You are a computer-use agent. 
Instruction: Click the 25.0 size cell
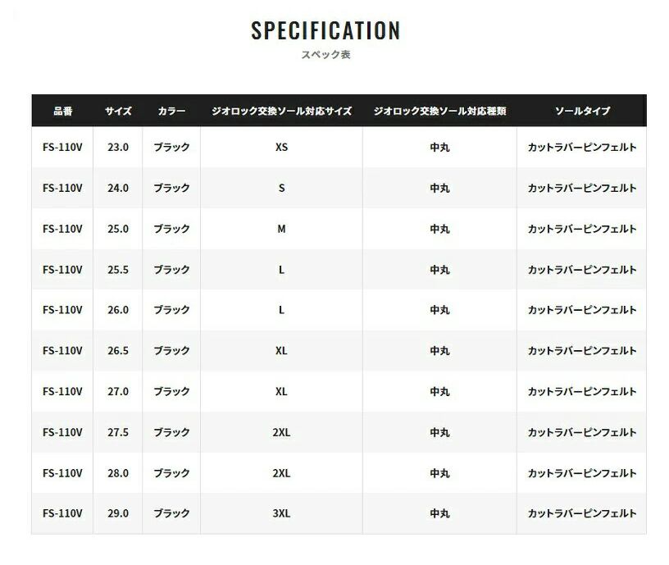(118, 229)
